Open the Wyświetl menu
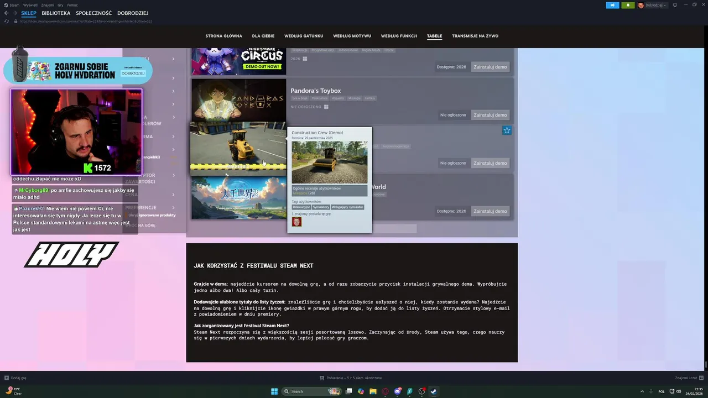The height and width of the screenshot is (398, 708). tap(31, 5)
